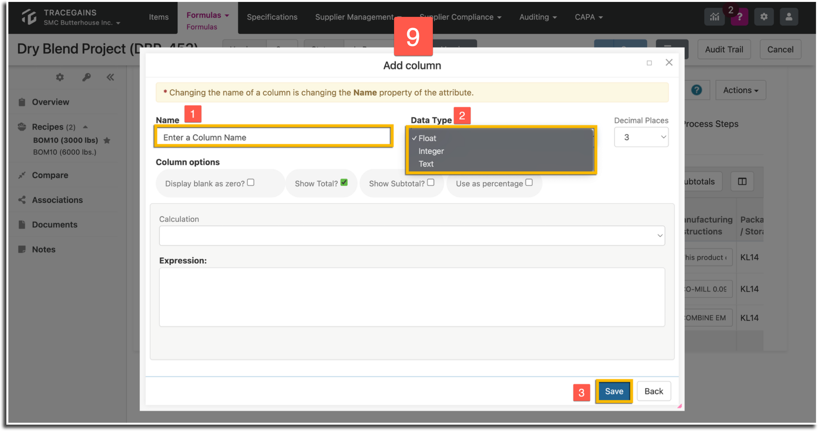Open the user profile icon

pos(789,17)
